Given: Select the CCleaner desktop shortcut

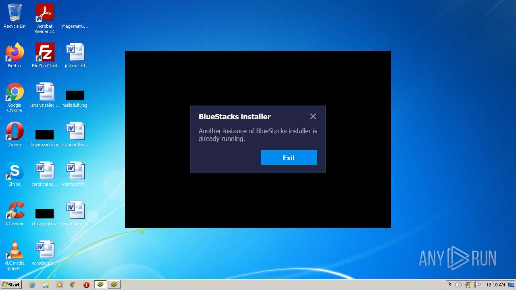Looking at the screenshot, I should [x=15, y=213].
